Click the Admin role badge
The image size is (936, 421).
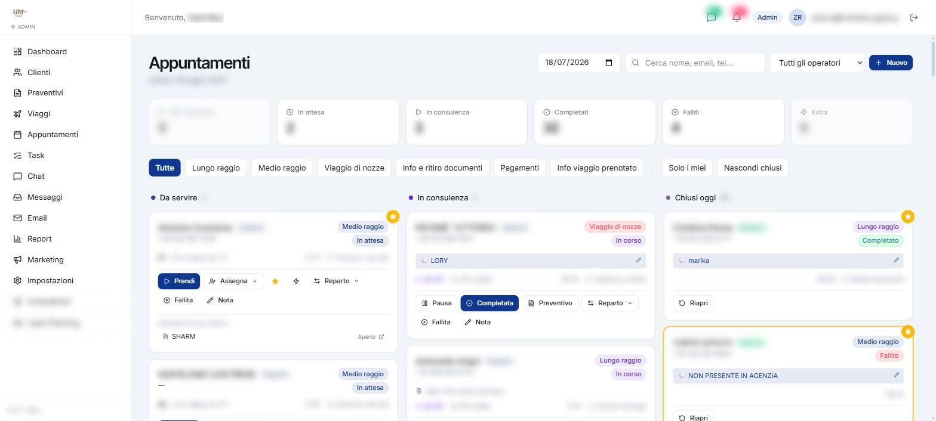(767, 17)
